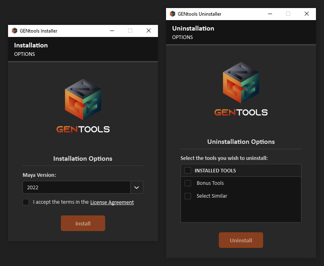The height and width of the screenshot is (266, 324).
Task: Click the Installation heading in the installer
Action: 31,45
